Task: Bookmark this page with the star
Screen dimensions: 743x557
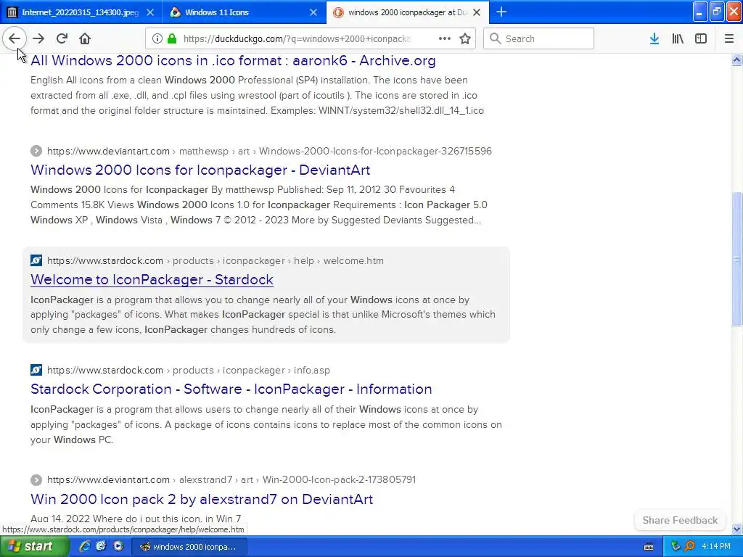Action: click(x=465, y=38)
